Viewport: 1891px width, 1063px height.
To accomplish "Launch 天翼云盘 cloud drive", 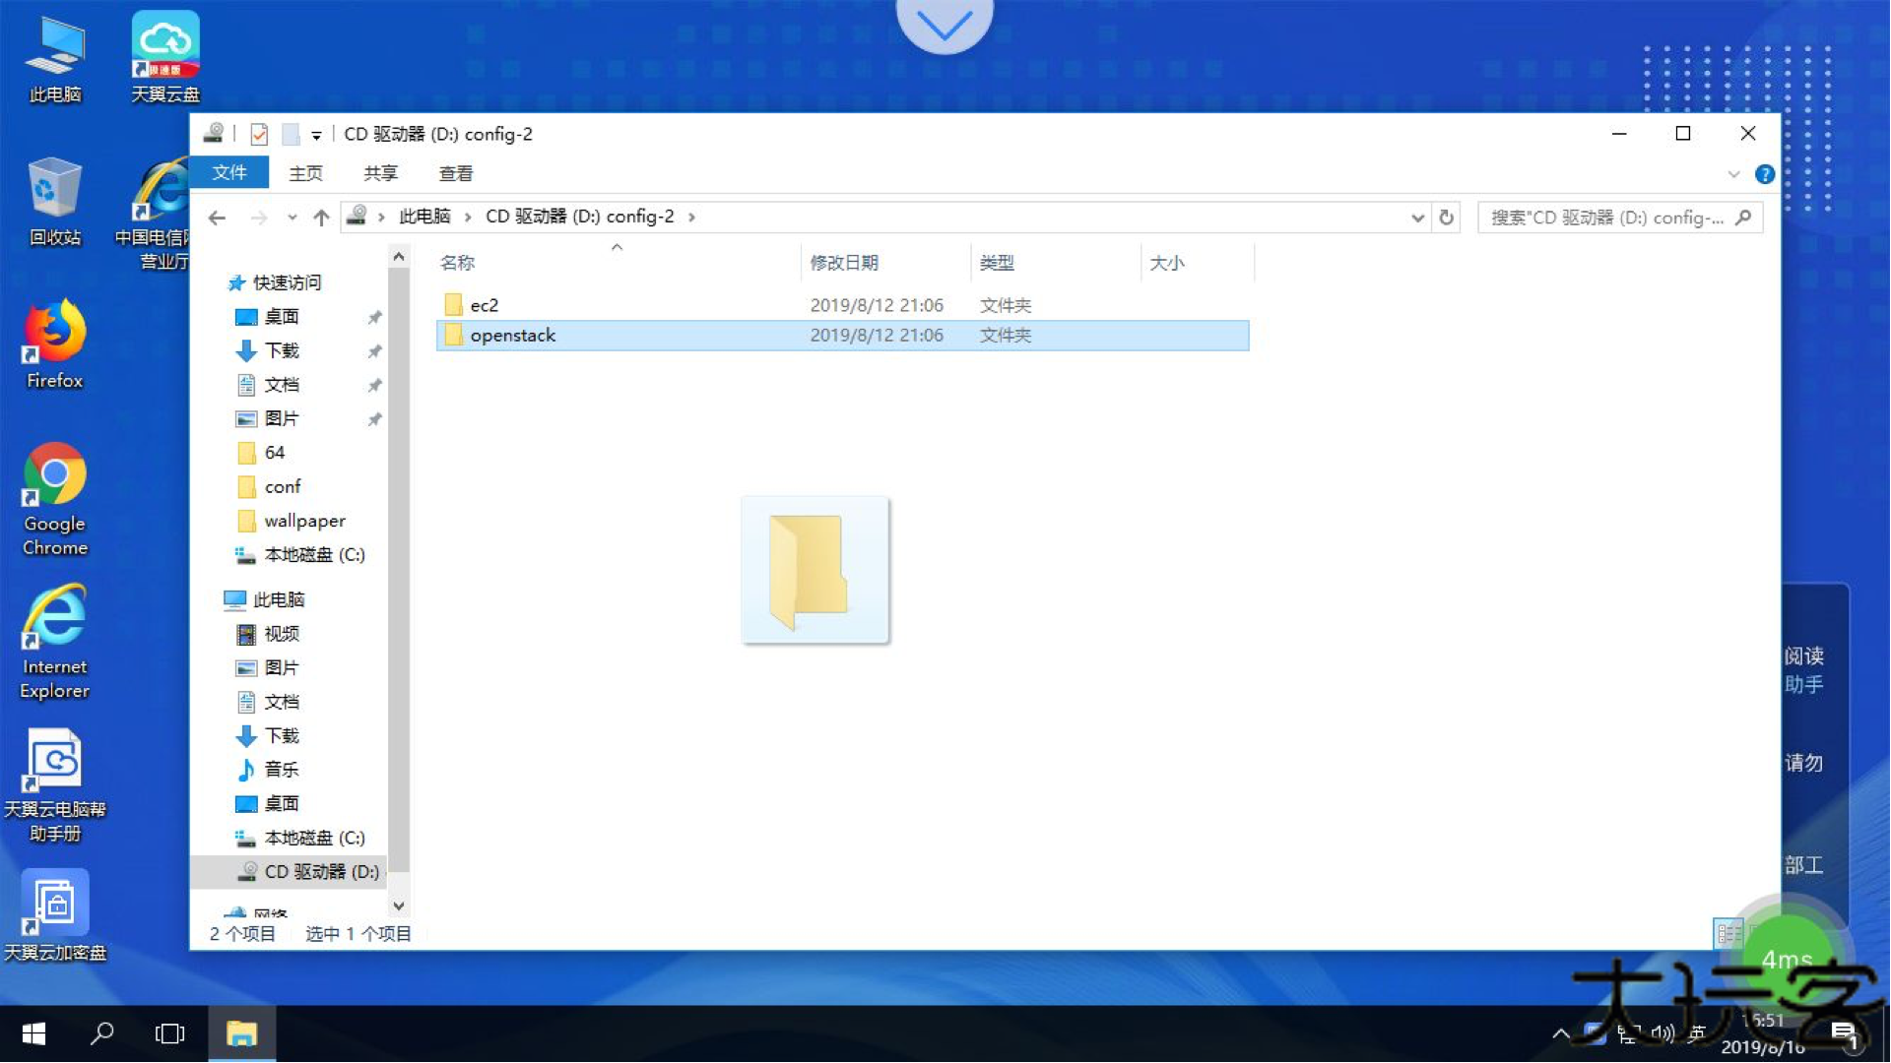I will point(164,44).
